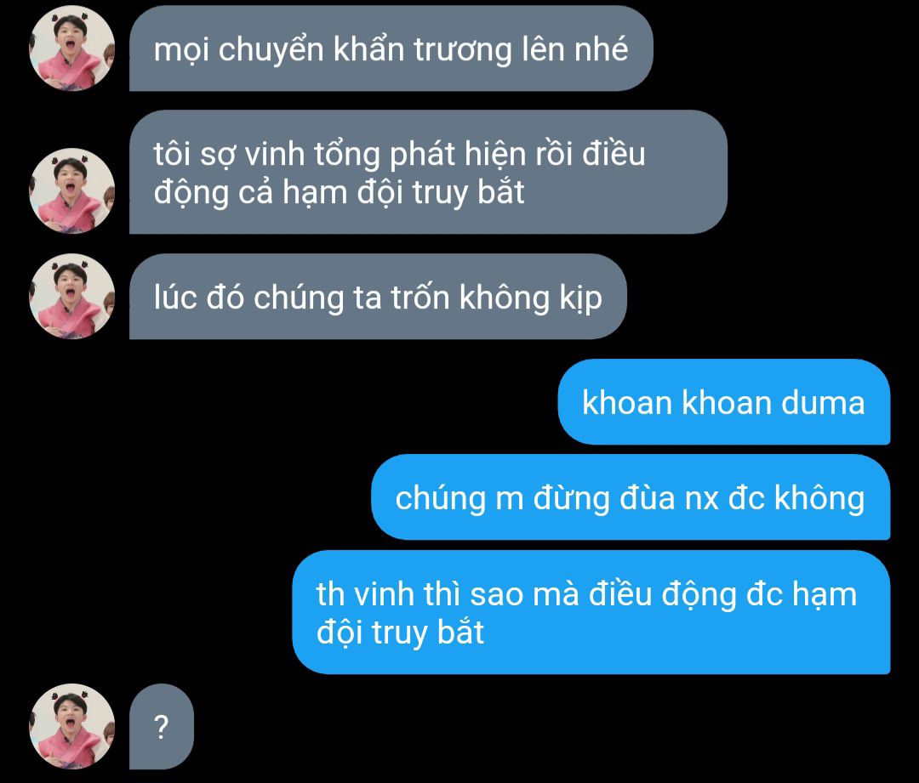Select 'chúng m đừng đùa nx đc không' bubble
Image resolution: width=919 pixels, height=783 pixels.
(x=631, y=497)
